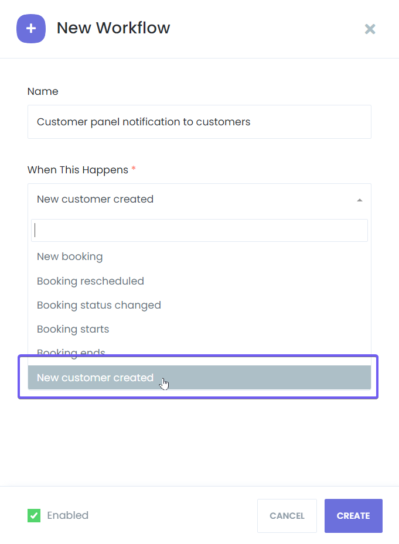Select New booking as the trigger
399x544 pixels.
(x=70, y=256)
